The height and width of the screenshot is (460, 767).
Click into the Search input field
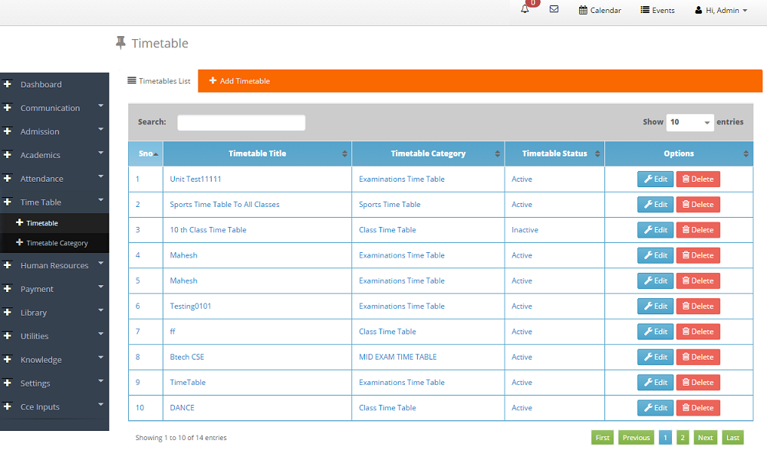tap(241, 123)
